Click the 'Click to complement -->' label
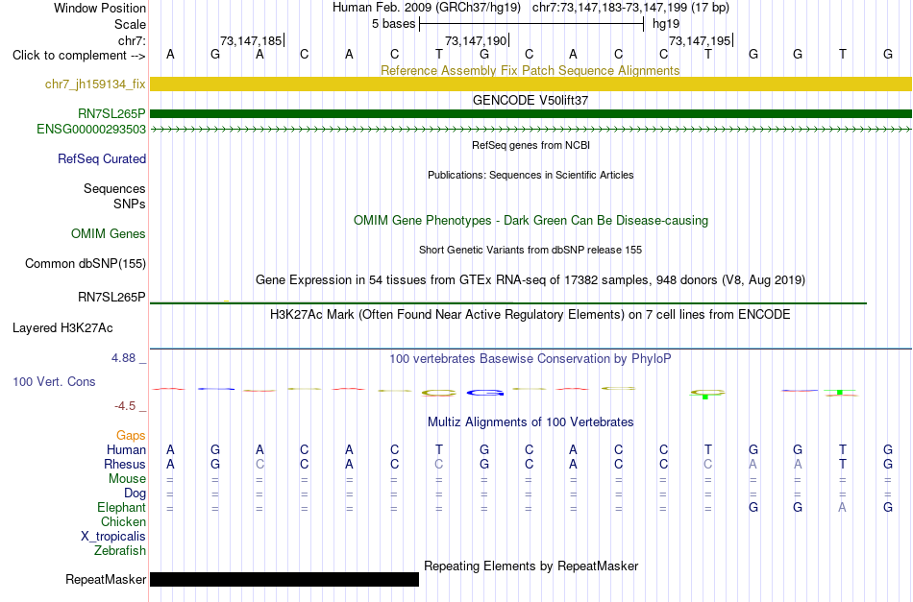The height and width of the screenshot is (602, 913). coord(79,56)
